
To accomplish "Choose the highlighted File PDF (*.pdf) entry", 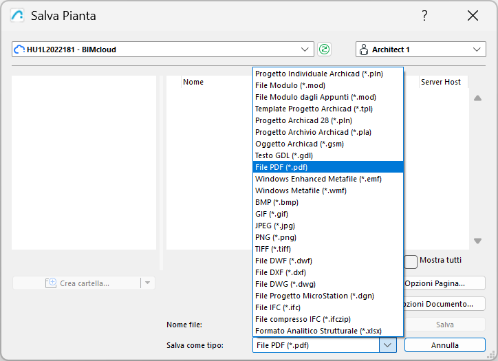I will tap(328, 167).
